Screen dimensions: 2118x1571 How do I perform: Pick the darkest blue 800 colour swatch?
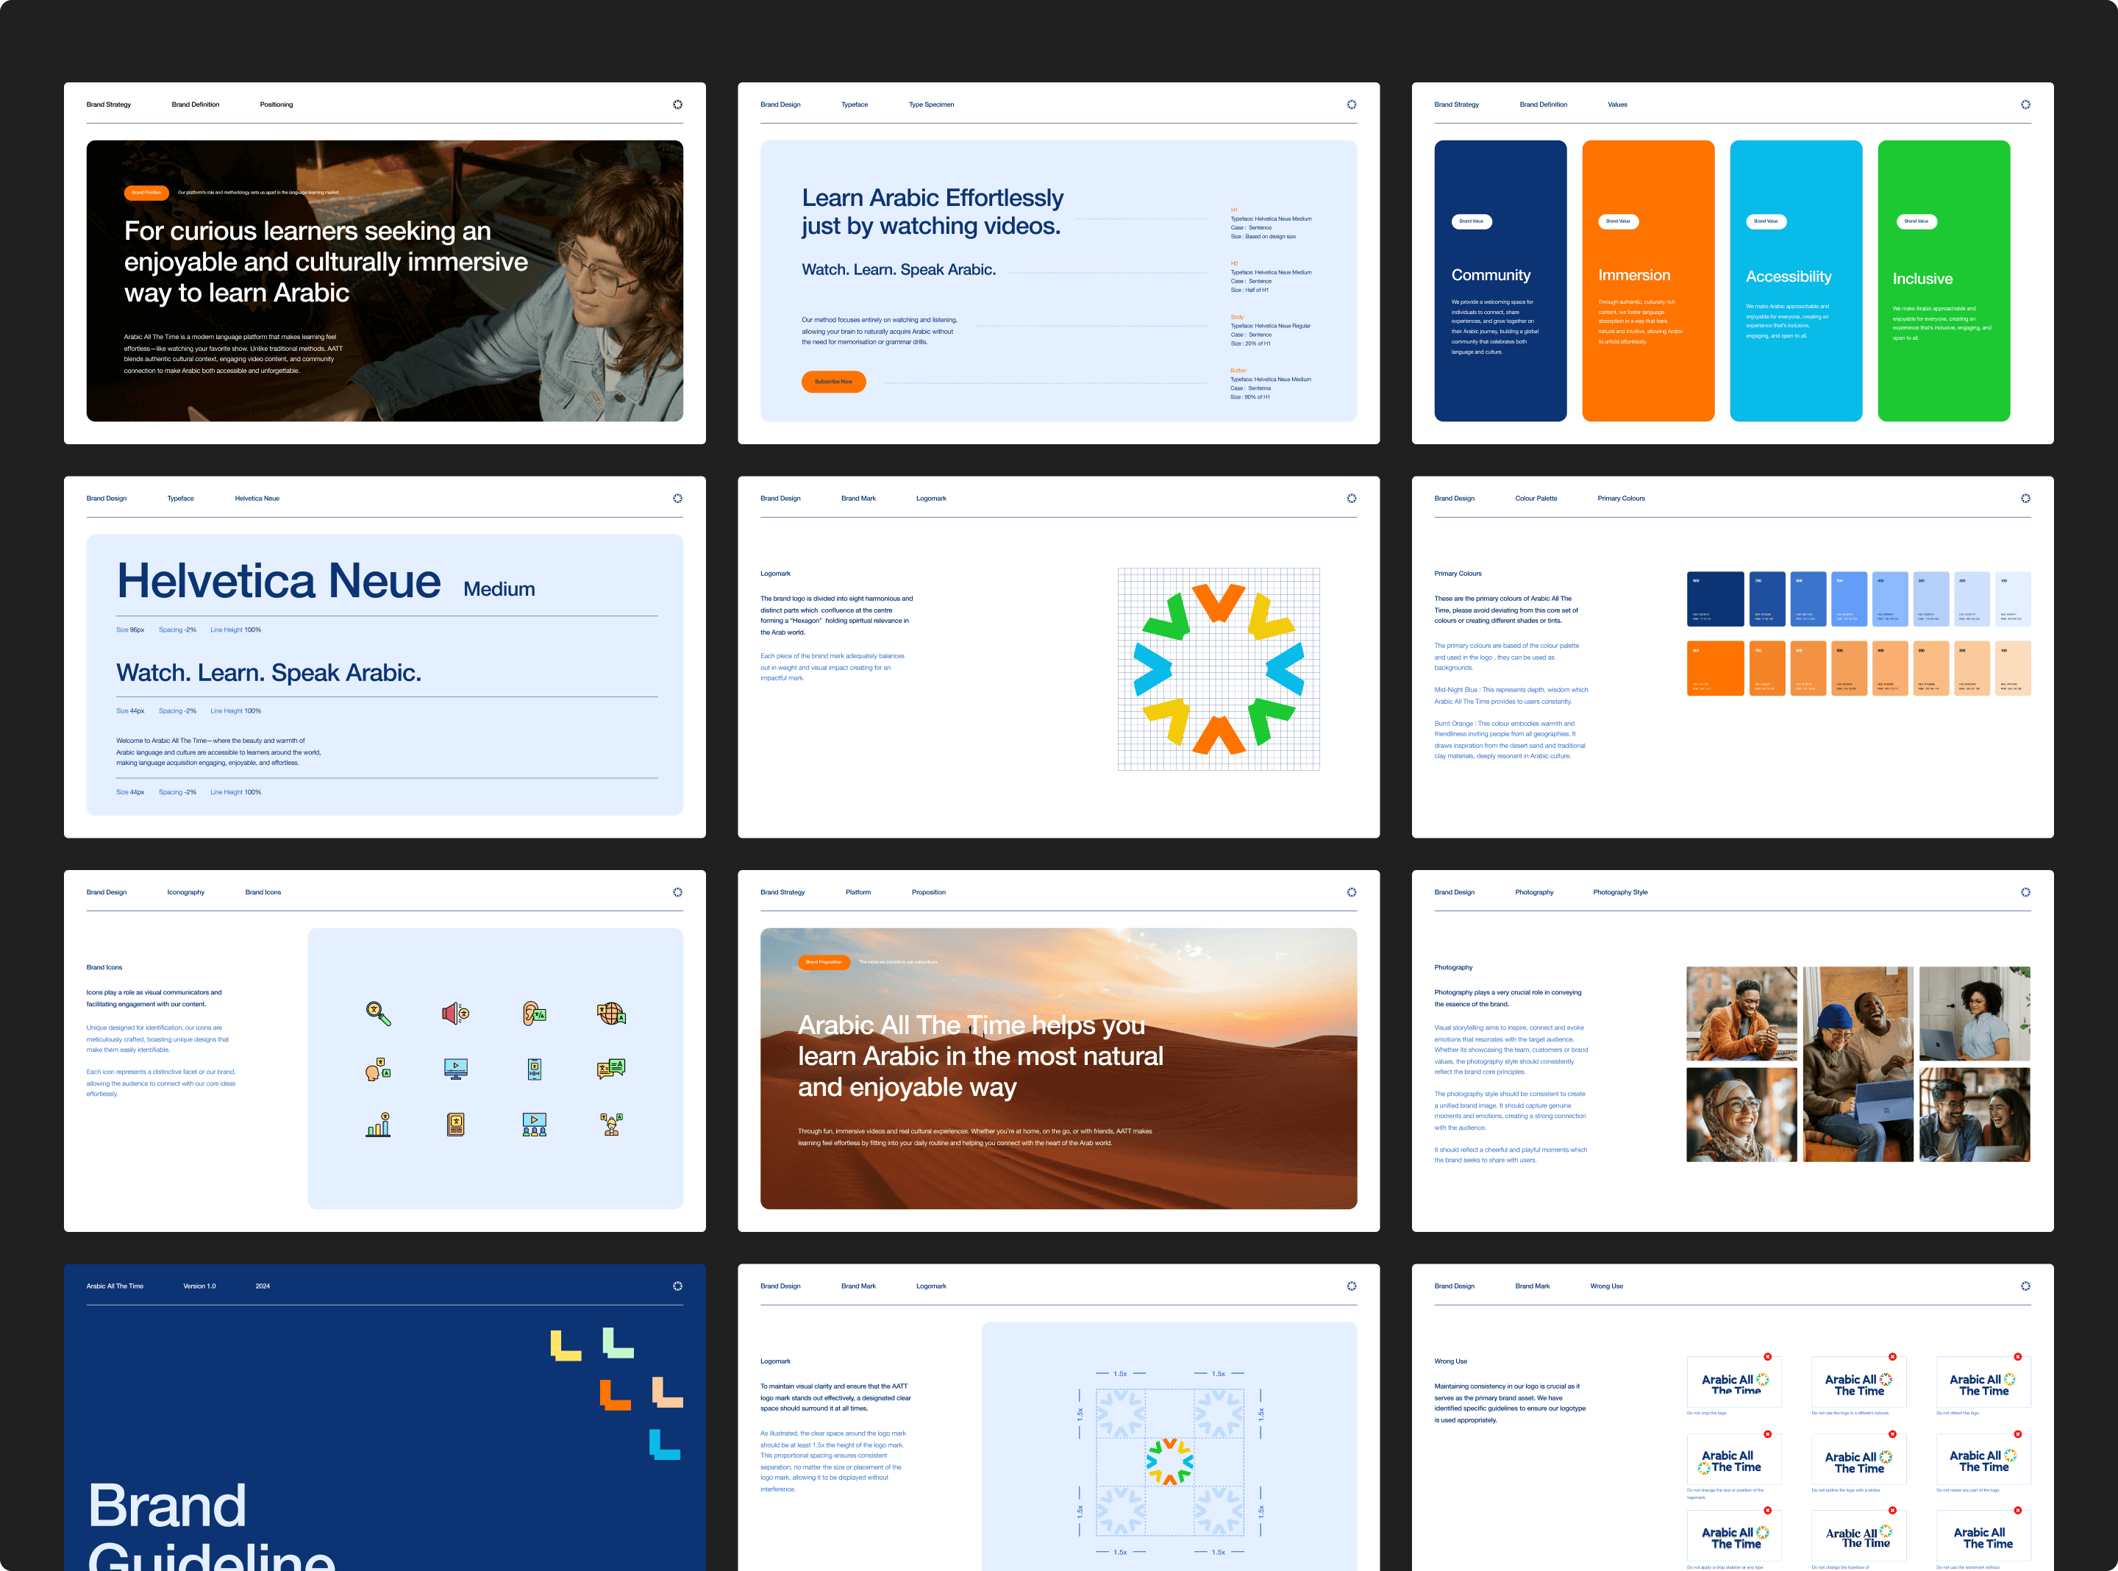click(x=1715, y=599)
